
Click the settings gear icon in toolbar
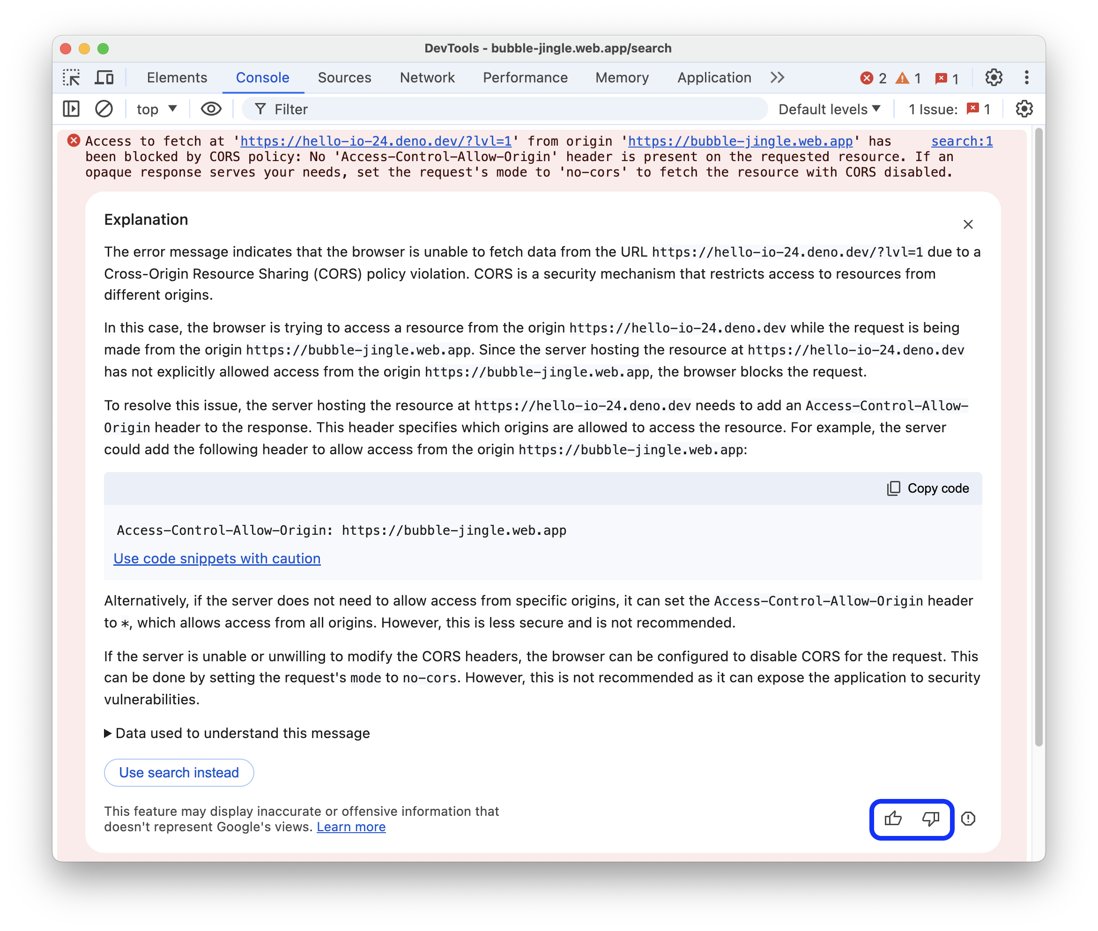pos(994,77)
